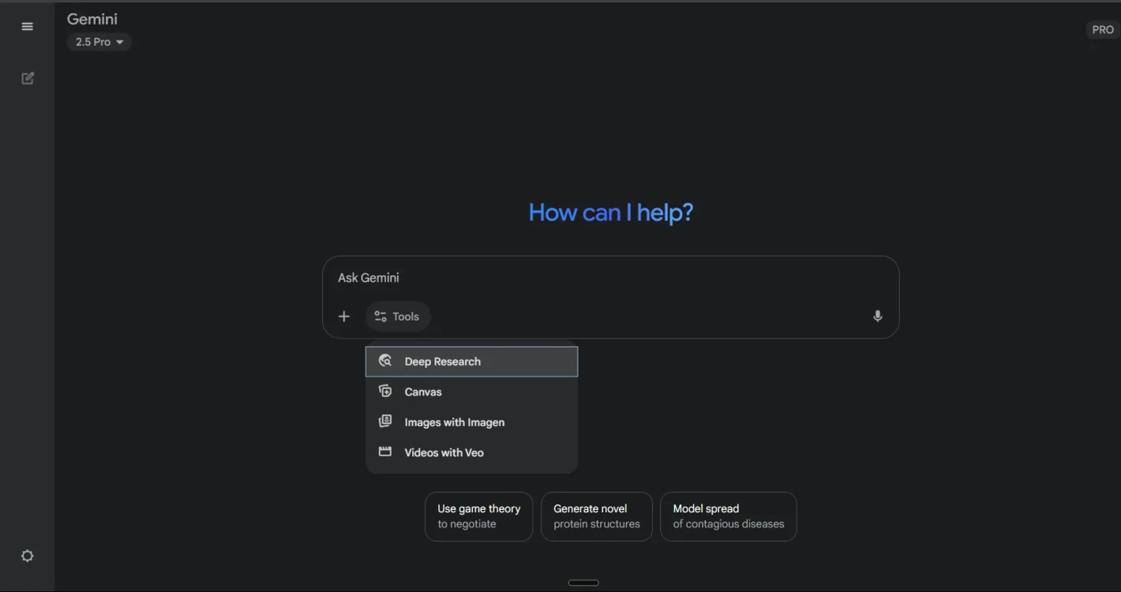Viewport: 1121px width, 592px height.
Task: Click the caret arrow beside 2.5 Pro
Action: coord(120,42)
